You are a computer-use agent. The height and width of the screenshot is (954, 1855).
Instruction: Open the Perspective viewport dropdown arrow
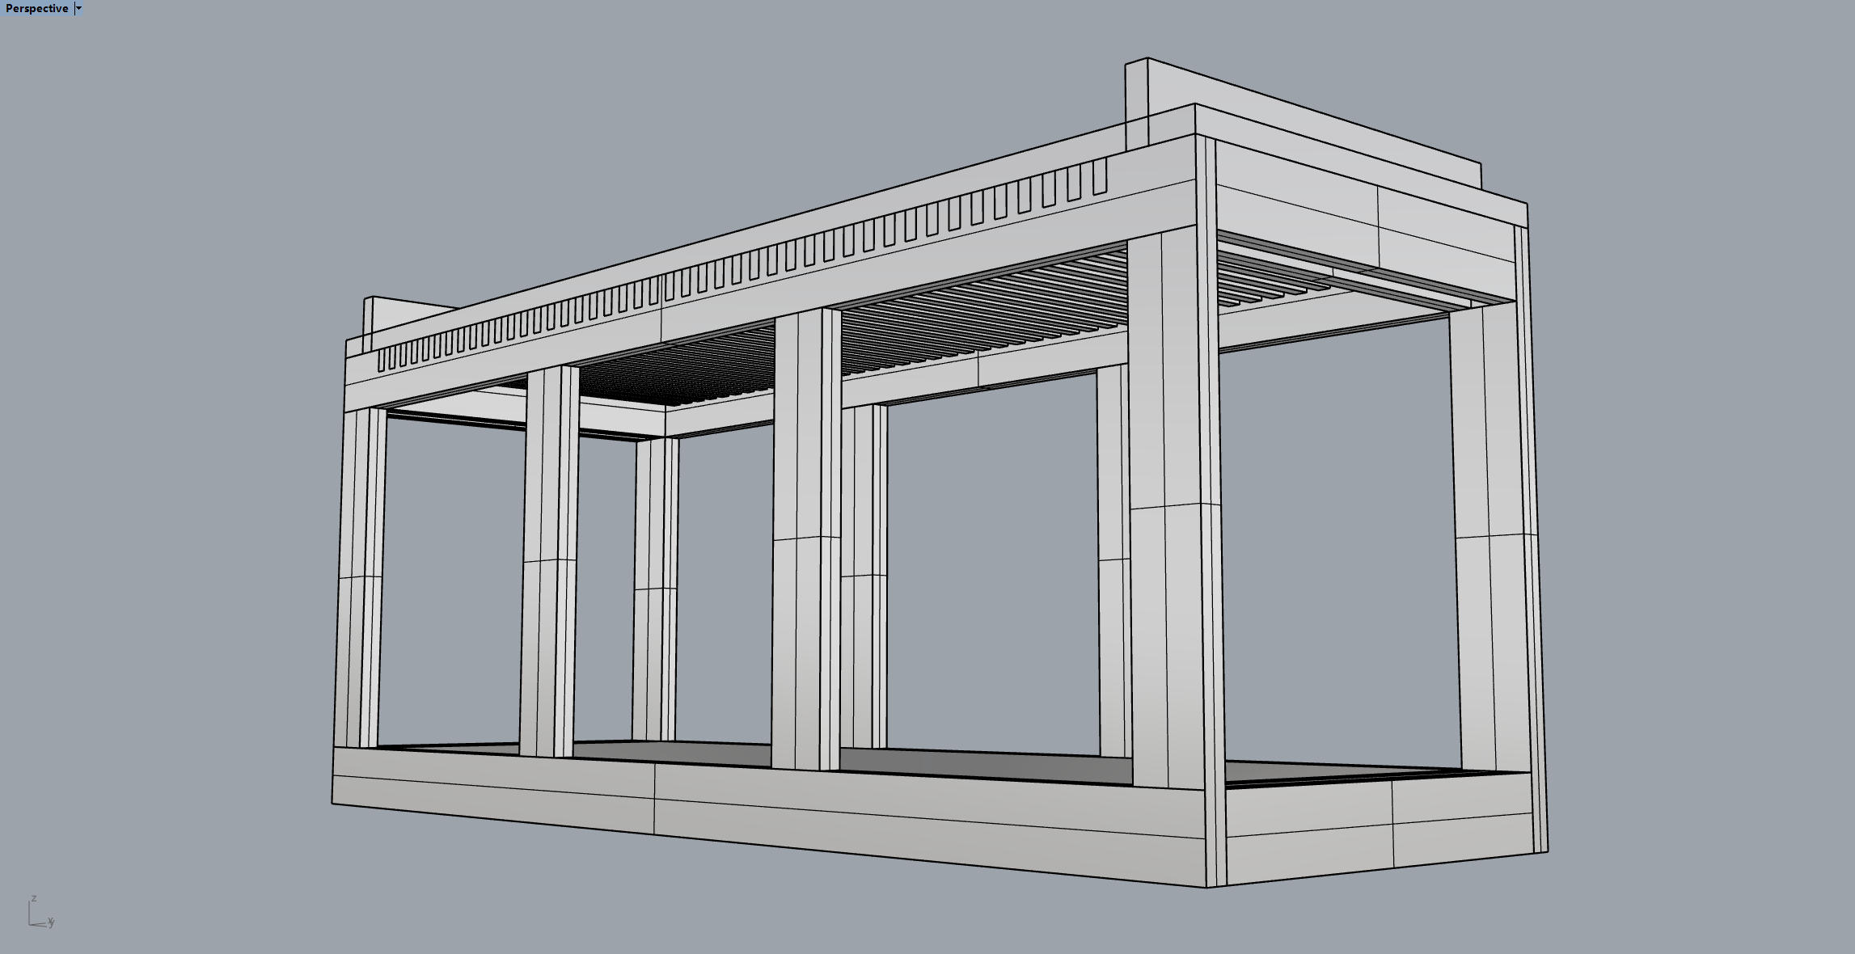(x=78, y=8)
